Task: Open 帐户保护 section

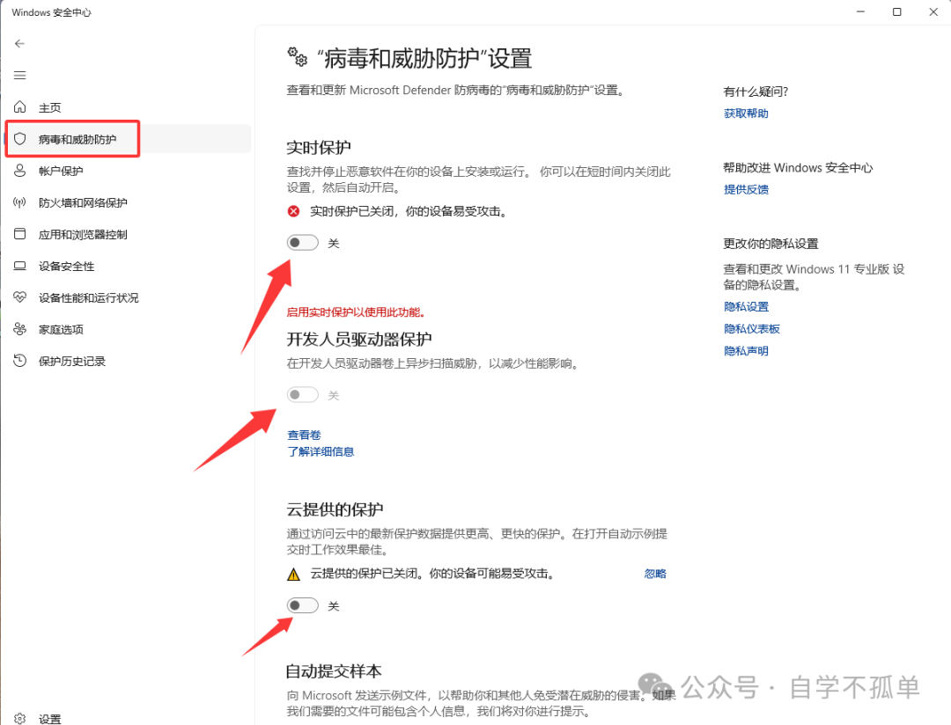Action: coord(61,171)
